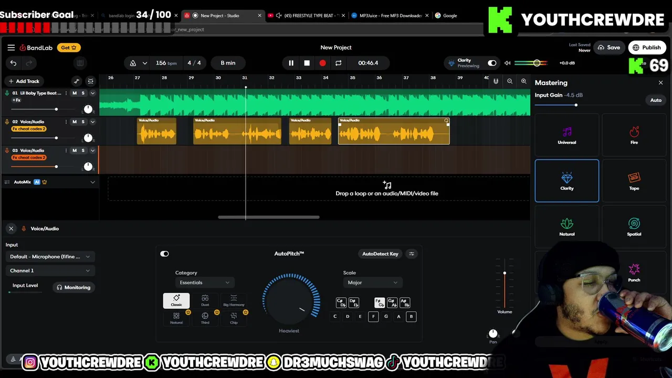Image resolution: width=672 pixels, height=378 pixels.
Task: Click the AutoDetect Key button
Action: tap(380, 254)
